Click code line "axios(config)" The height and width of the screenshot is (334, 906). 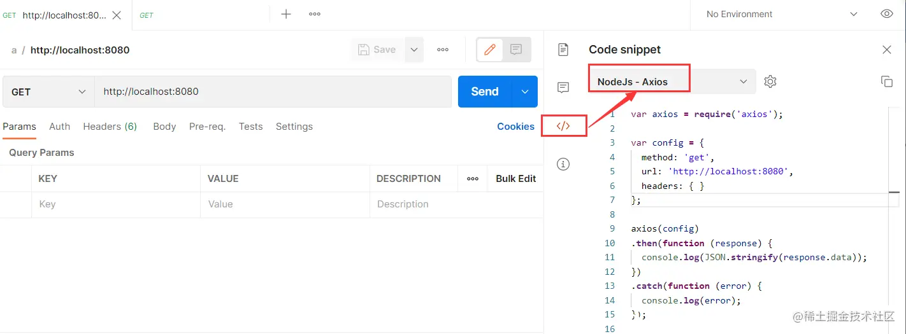click(x=665, y=228)
